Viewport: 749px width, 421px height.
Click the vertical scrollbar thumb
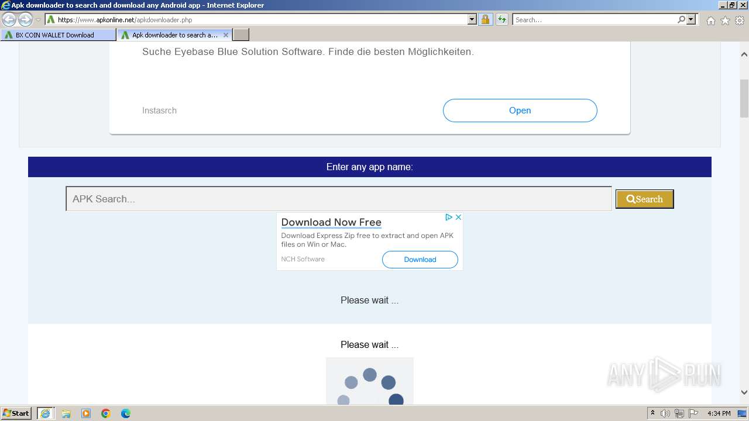[x=744, y=98]
